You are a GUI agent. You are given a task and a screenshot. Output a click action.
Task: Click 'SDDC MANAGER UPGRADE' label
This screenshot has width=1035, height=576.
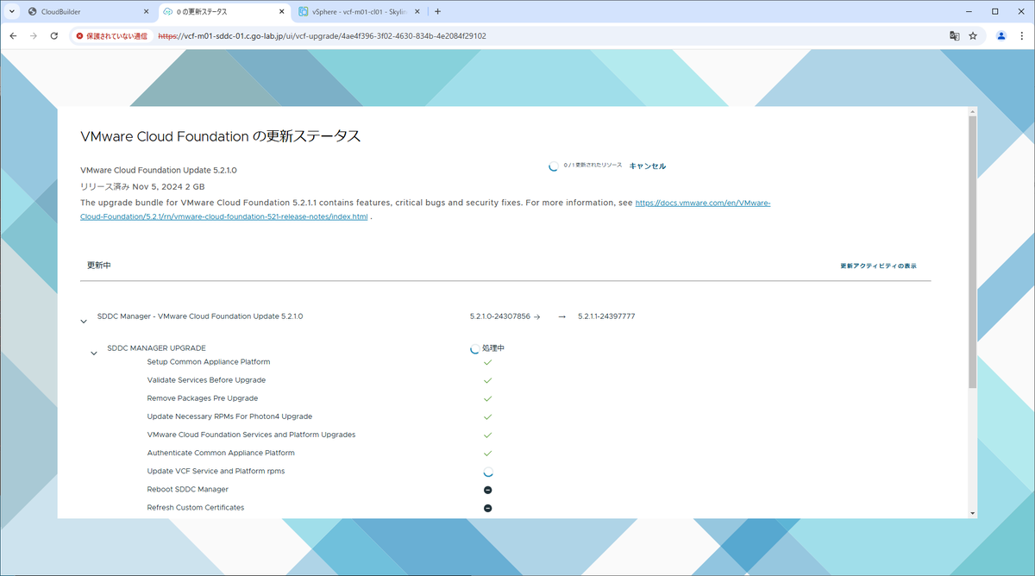click(156, 348)
